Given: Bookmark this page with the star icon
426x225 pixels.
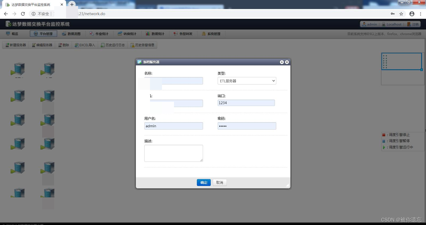Looking at the screenshot, I should click(401, 14).
